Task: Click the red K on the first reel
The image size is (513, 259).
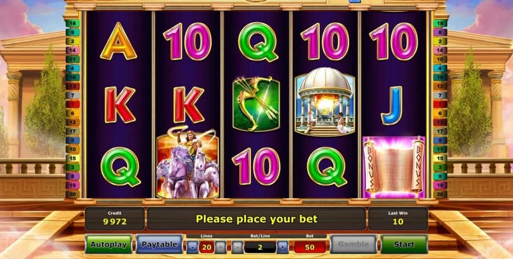Action: (x=120, y=105)
